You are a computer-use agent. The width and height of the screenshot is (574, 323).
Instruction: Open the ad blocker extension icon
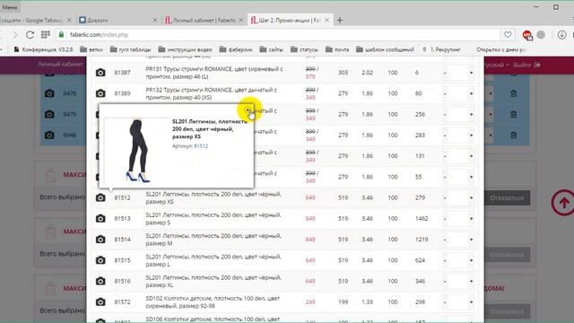point(527,35)
